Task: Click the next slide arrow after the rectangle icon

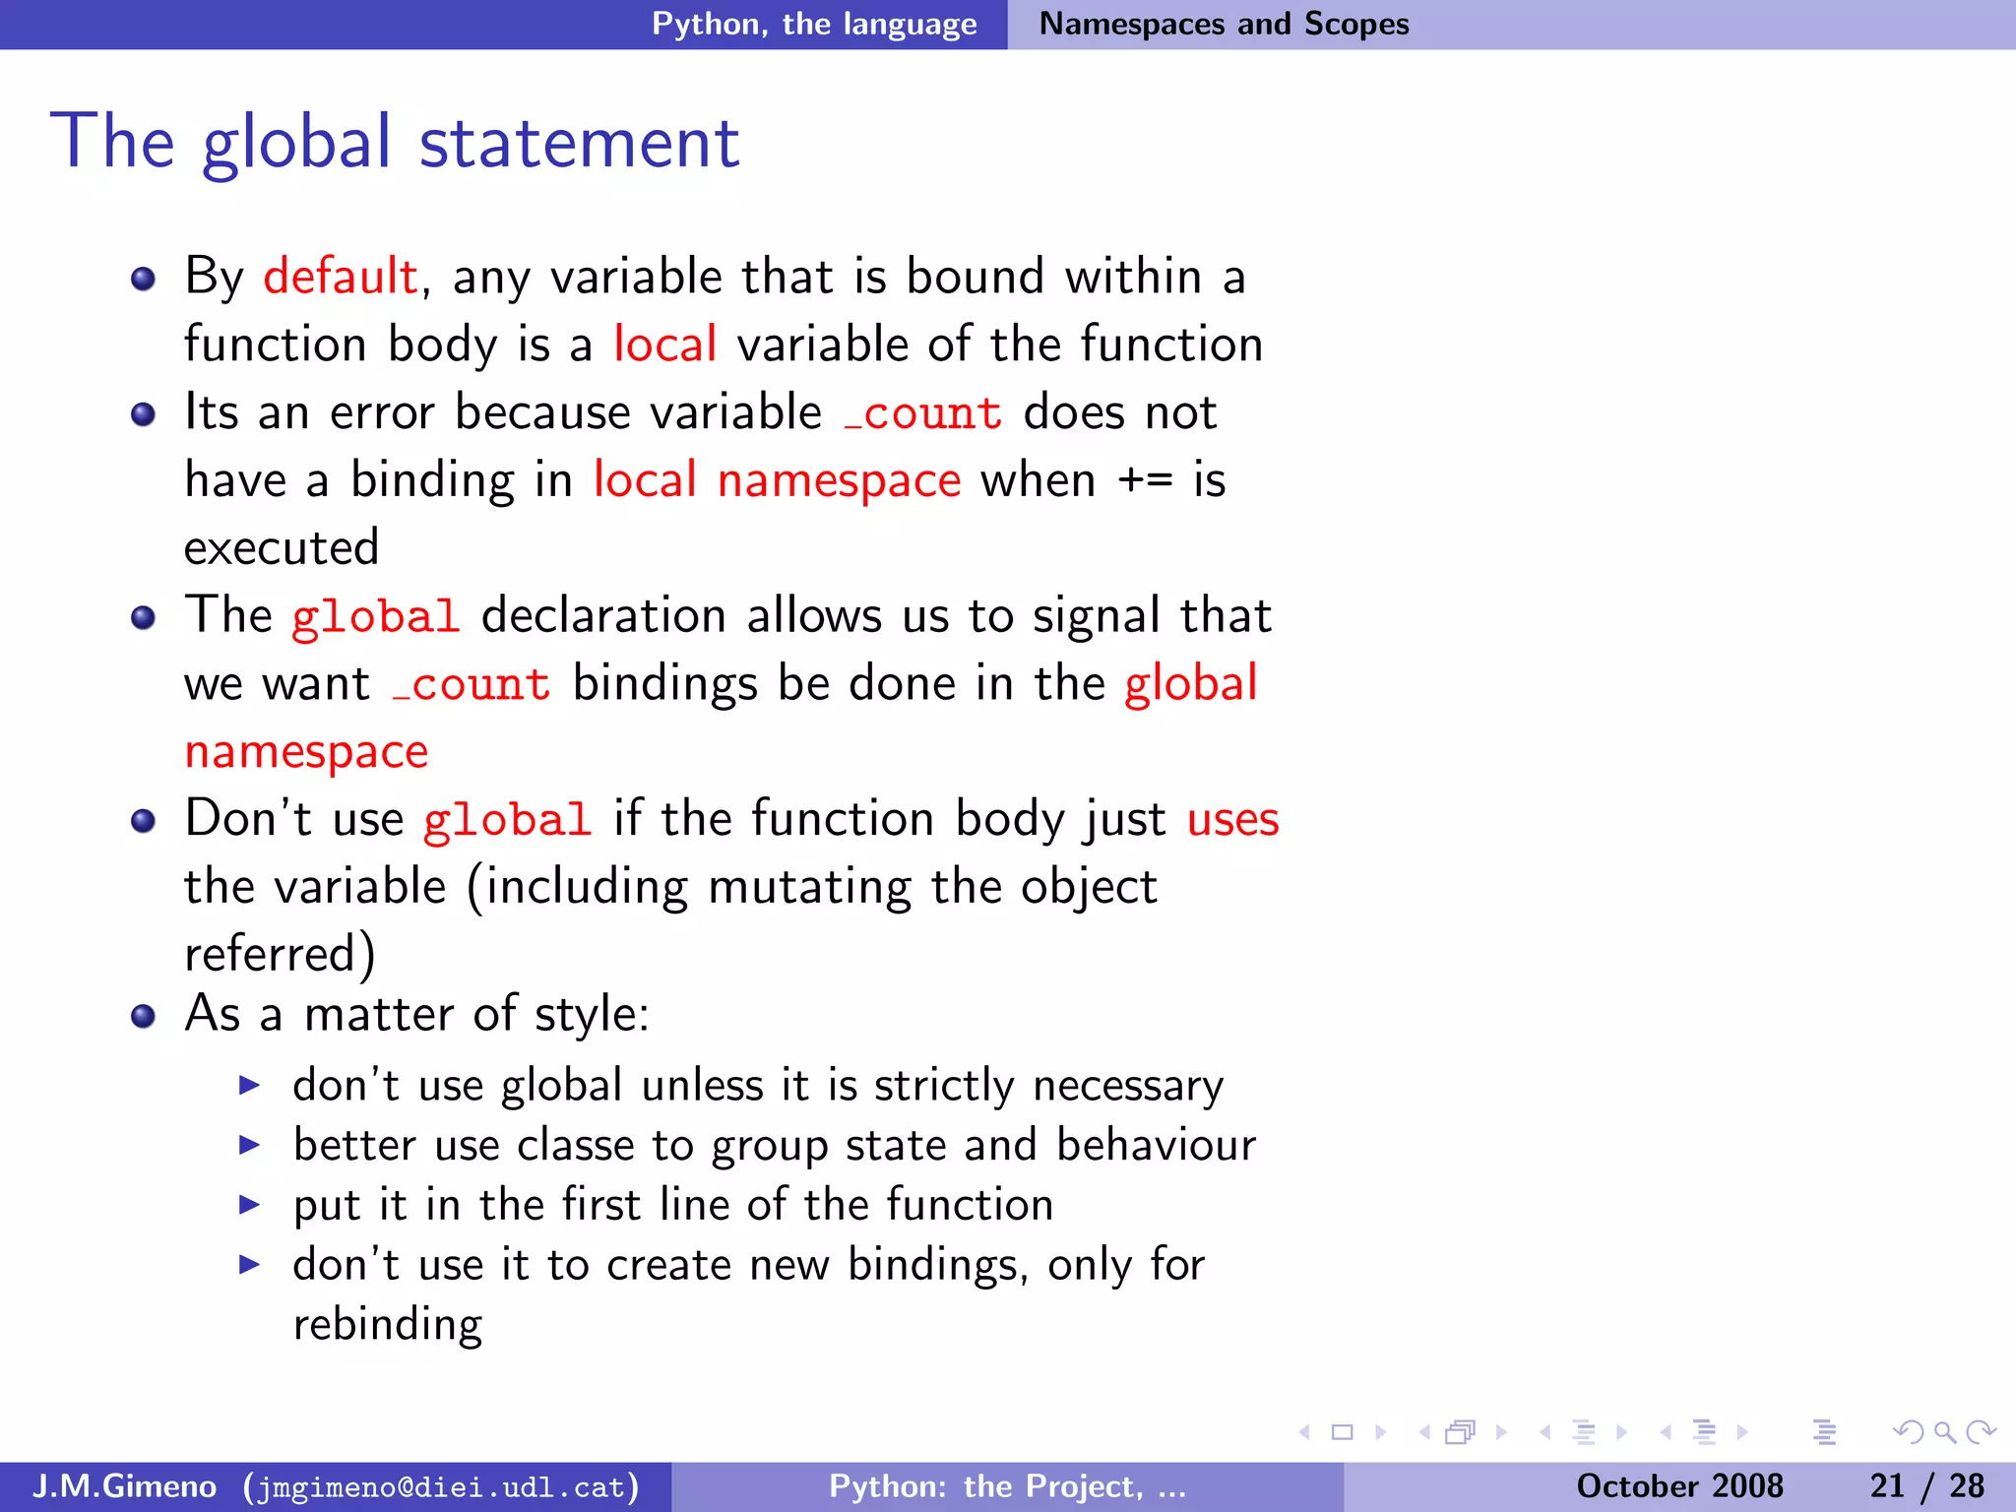Action: (1380, 1432)
